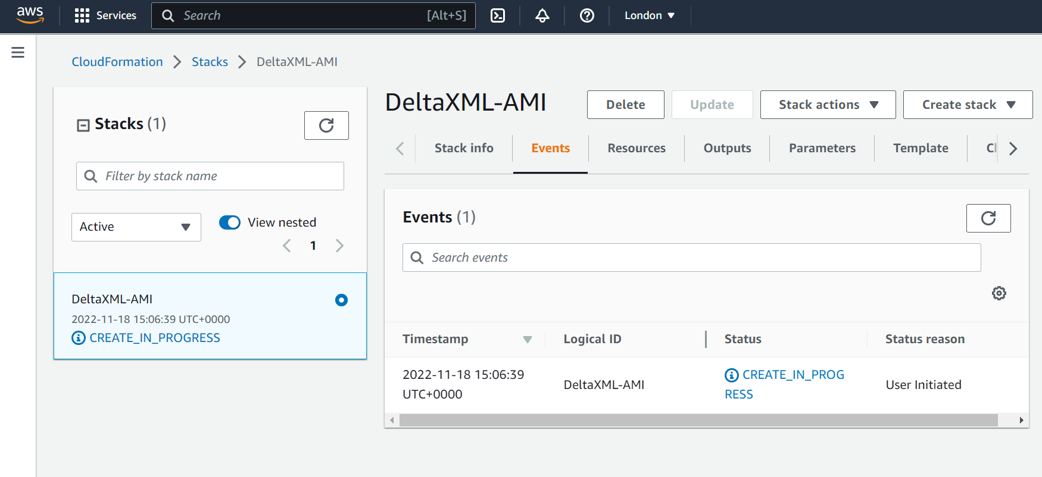Image resolution: width=1042 pixels, height=477 pixels.
Task: Open the hamburger navigation menu
Action: tap(18, 52)
